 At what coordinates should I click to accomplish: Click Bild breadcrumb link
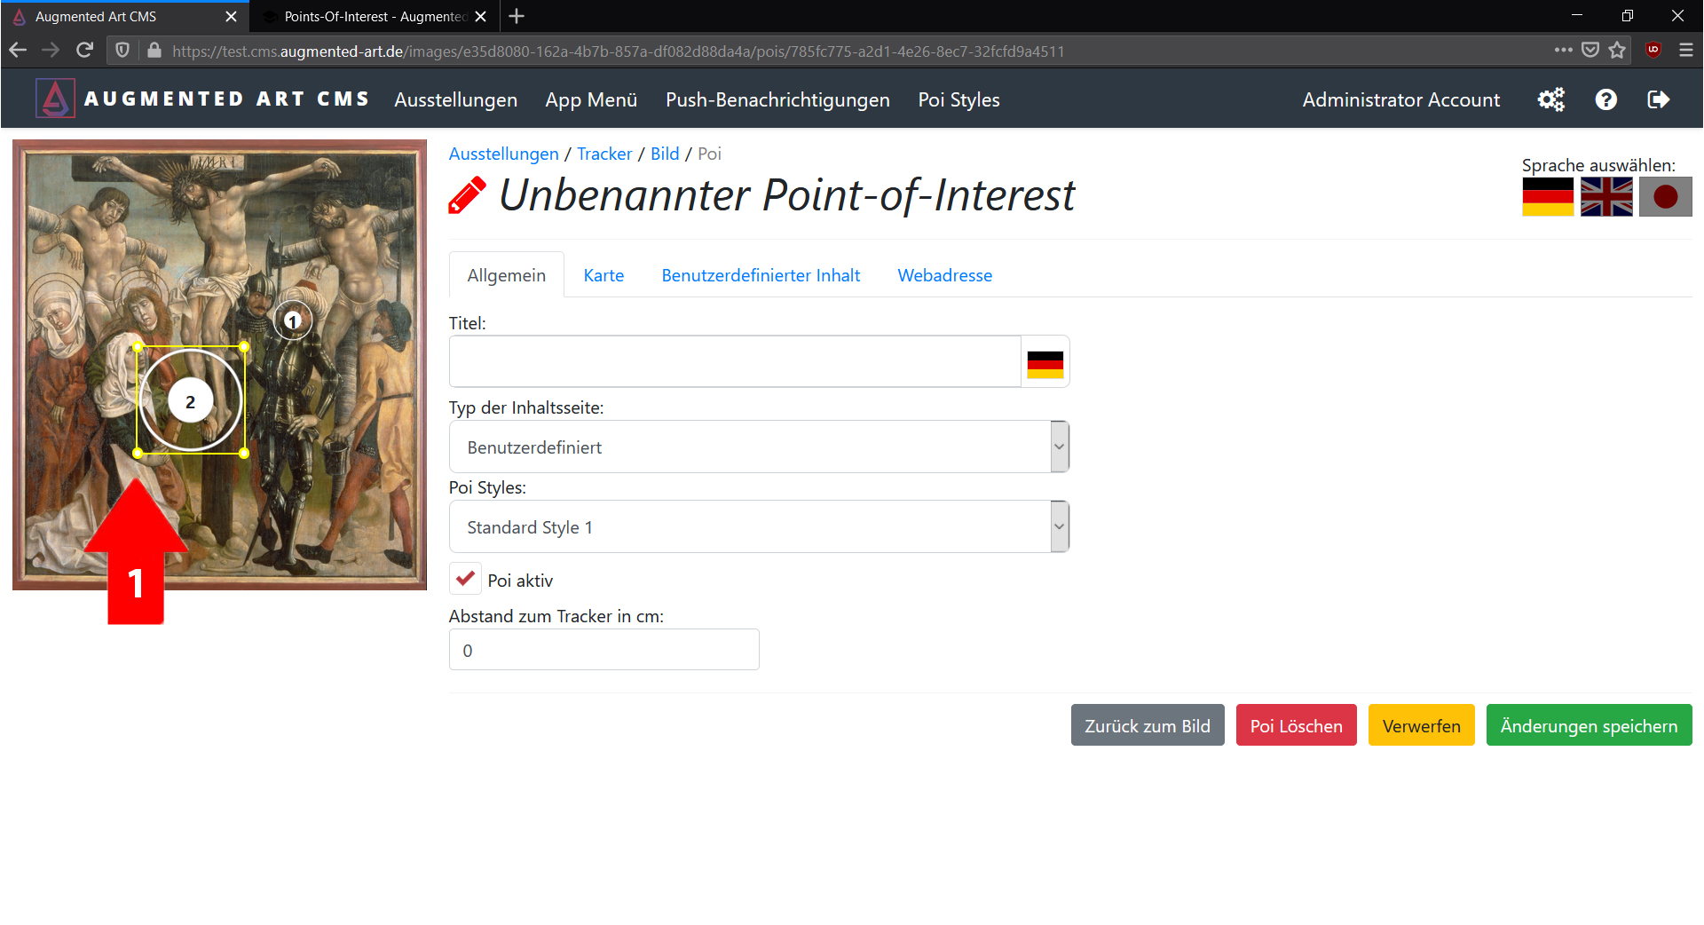tap(665, 154)
